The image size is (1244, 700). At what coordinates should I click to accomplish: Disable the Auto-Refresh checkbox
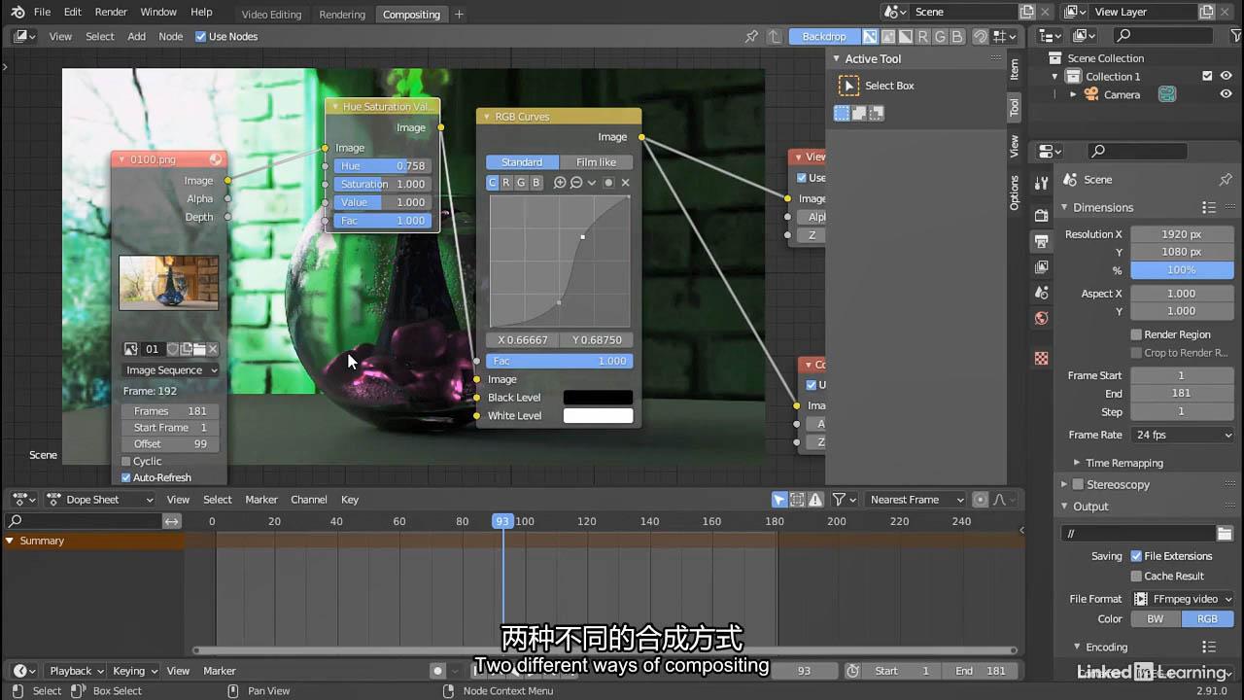click(125, 477)
